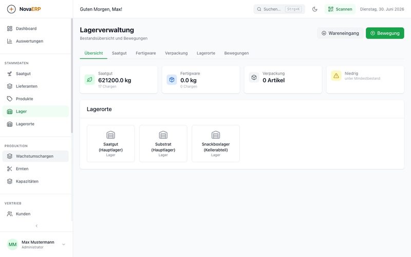Viewport: 411px width, 257px height.
Task: Click the Lagerorte warehouse icon in sidebar
Action: click(10, 124)
